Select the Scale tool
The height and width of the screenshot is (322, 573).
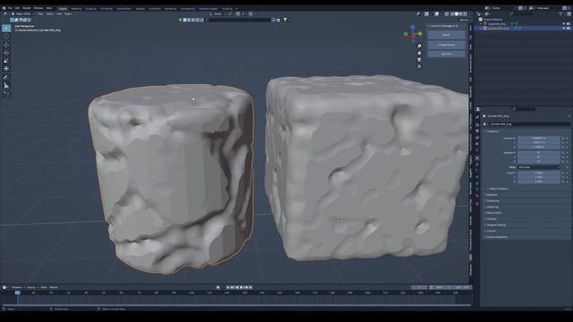(6, 61)
